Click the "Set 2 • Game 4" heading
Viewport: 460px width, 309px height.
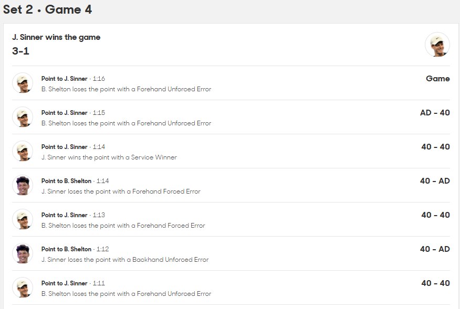coord(47,9)
